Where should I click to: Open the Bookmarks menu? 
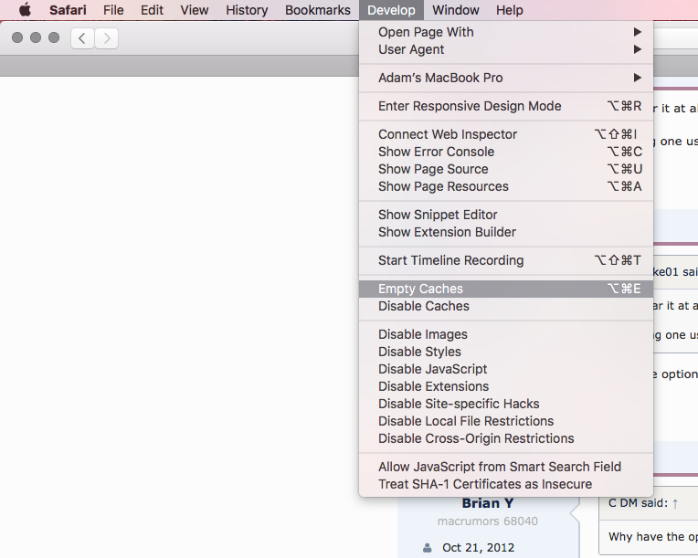pyautogui.click(x=318, y=10)
